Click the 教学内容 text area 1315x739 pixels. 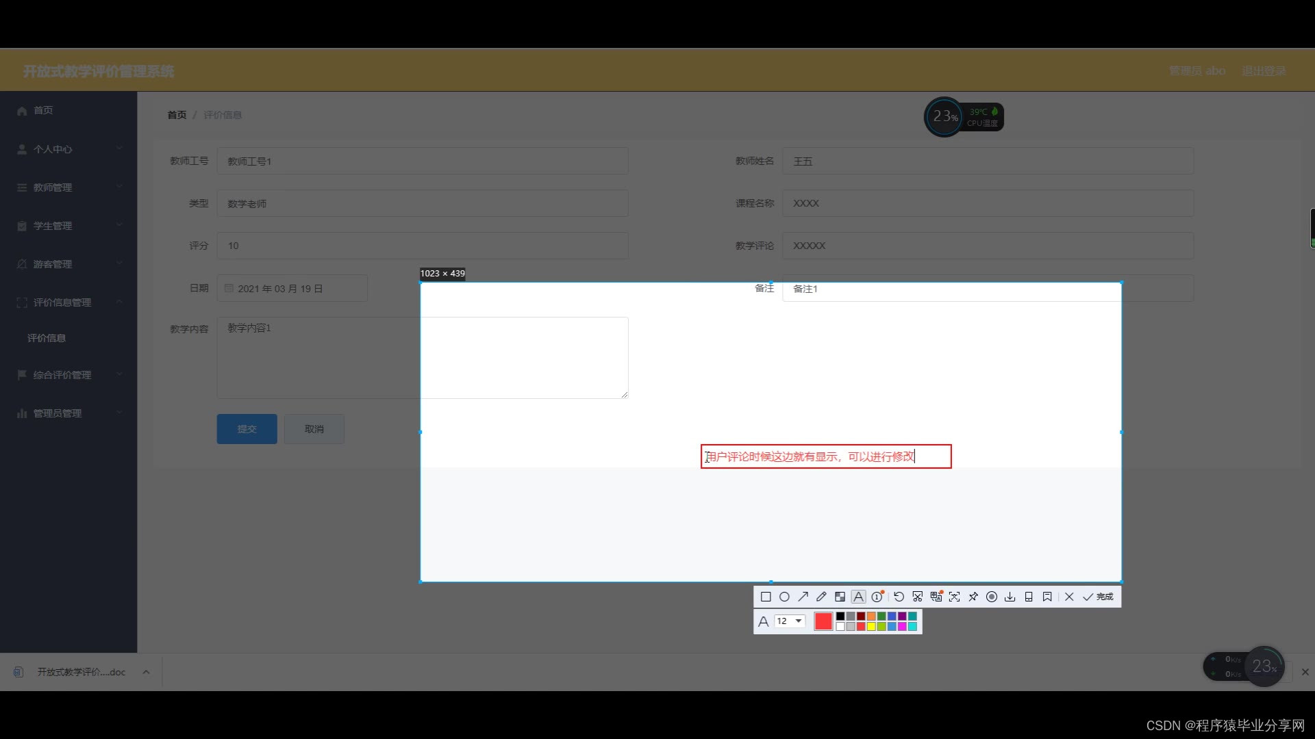click(x=423, y=357)
